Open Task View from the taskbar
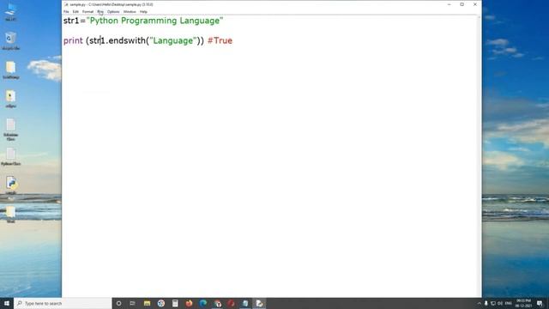 (x=132, y=303)
